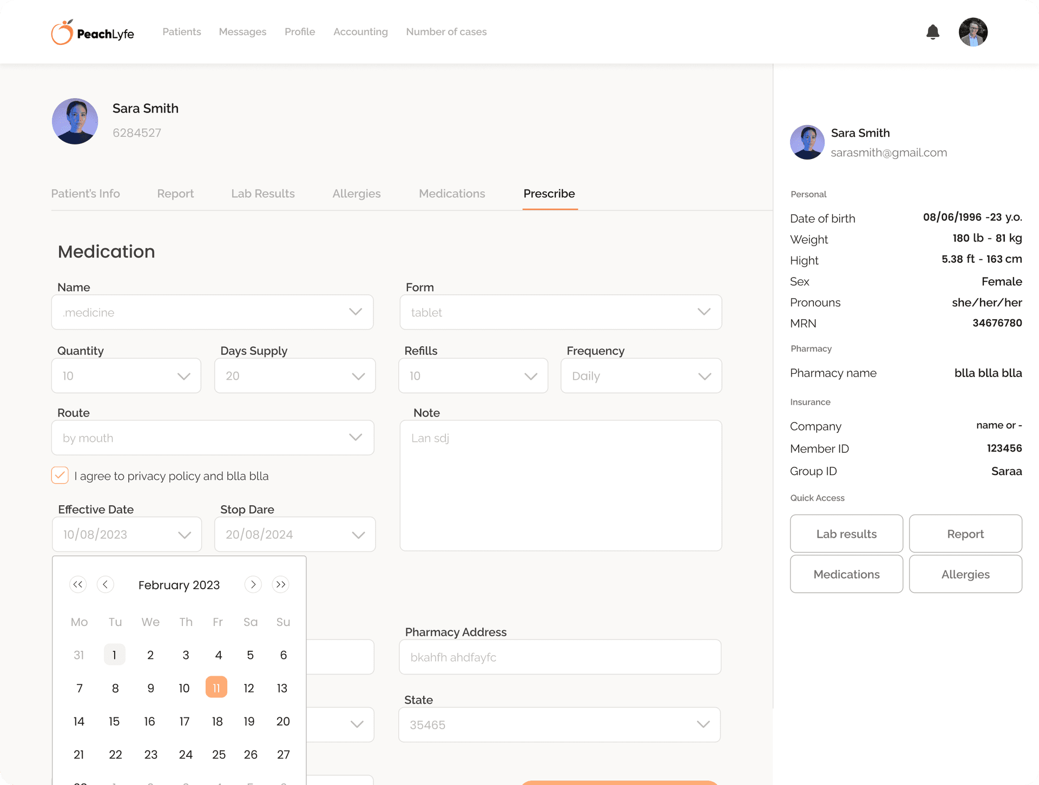Open Medications quick access button

pyautogui.click(x=846, y=574)
